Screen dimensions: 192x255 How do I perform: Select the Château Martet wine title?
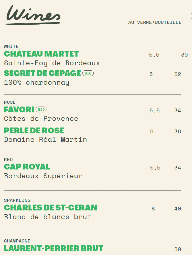(41, 54)
